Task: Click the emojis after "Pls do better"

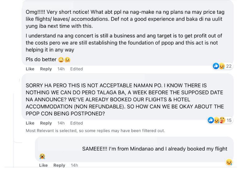Action: click(64, 60)
